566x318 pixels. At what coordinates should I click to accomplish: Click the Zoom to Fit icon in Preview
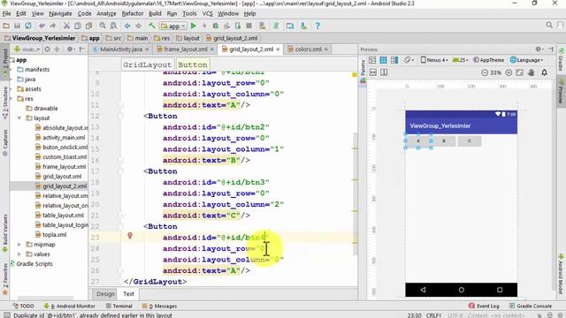coord(519,72)
